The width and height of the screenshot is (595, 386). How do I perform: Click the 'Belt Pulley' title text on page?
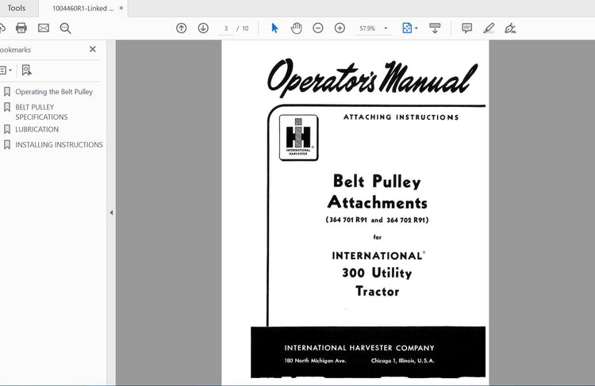pos(377,182)
